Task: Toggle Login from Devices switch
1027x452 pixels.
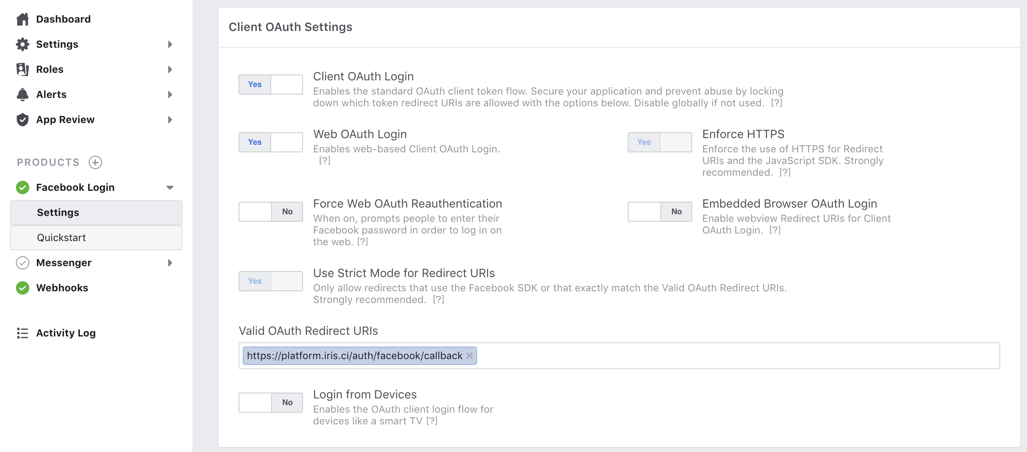Action: (271, 403)
